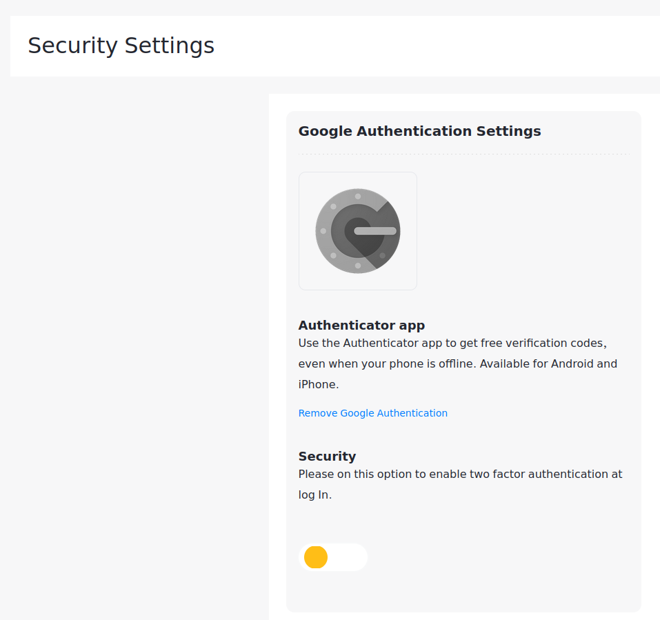The image size is (660, 620).
Task: Click the top dot on the Authenticator dial
Action: [357, 197]
